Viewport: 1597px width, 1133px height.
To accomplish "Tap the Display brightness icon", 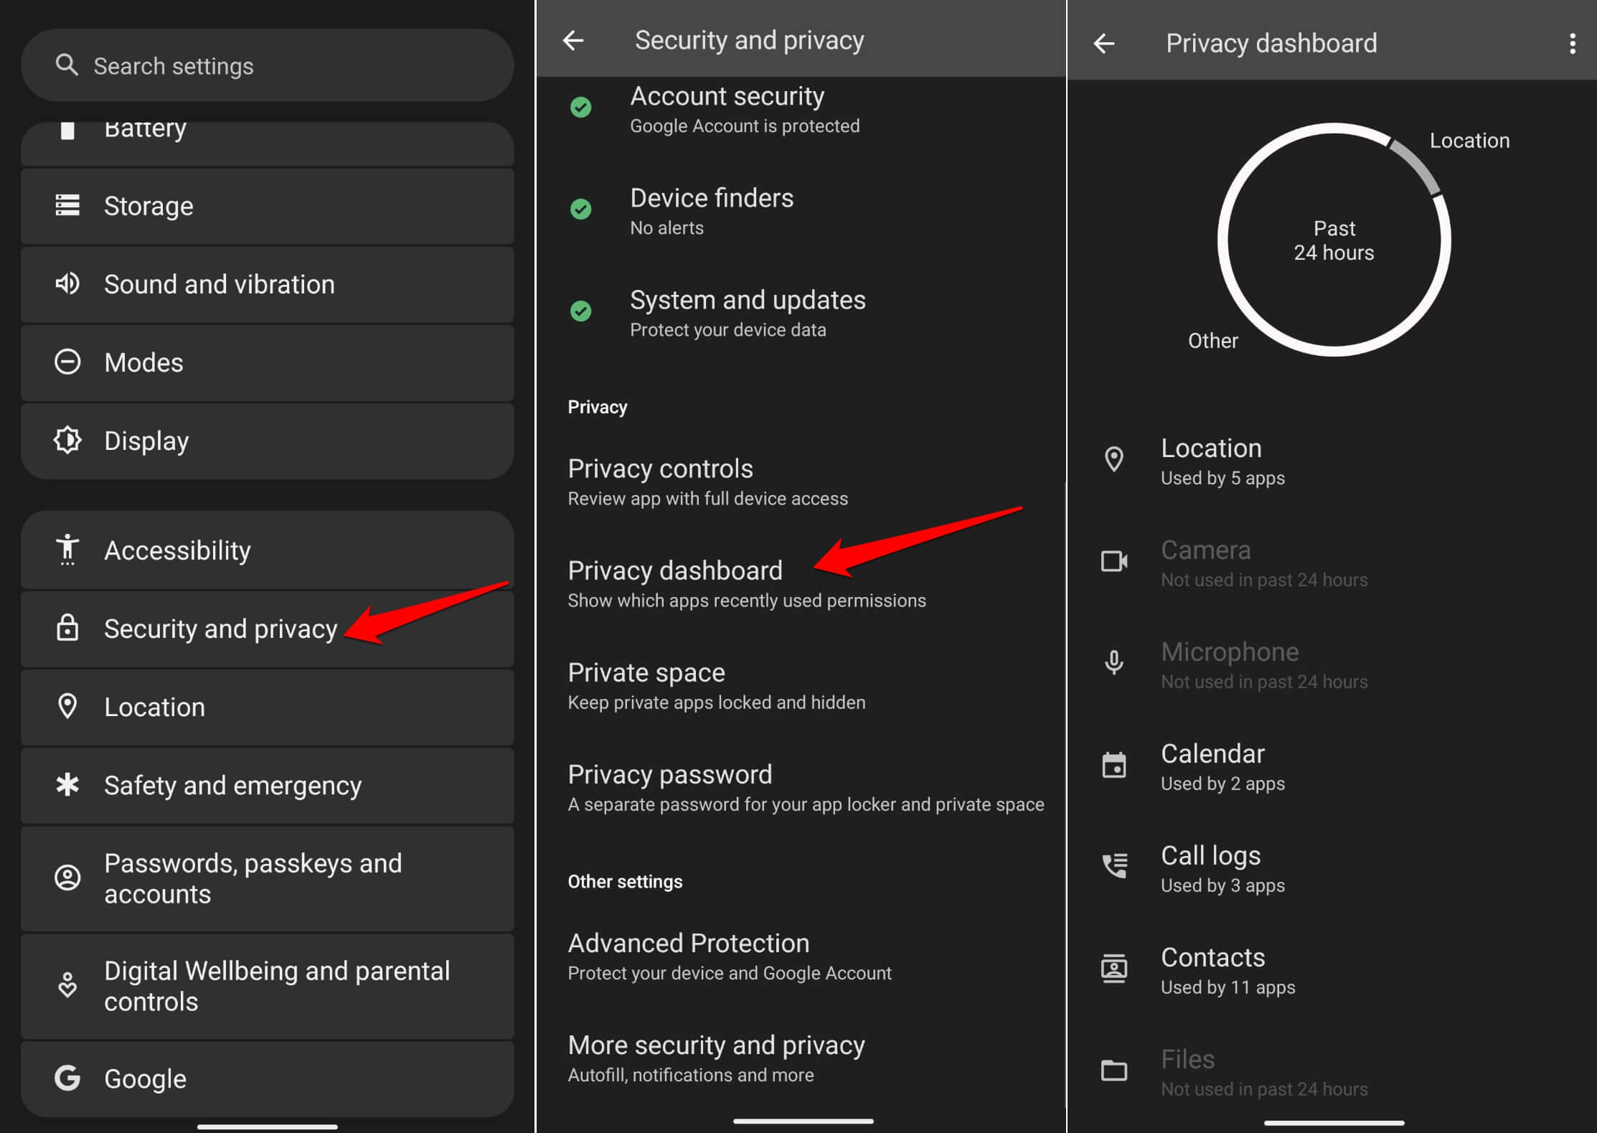I will pos(67,440).
